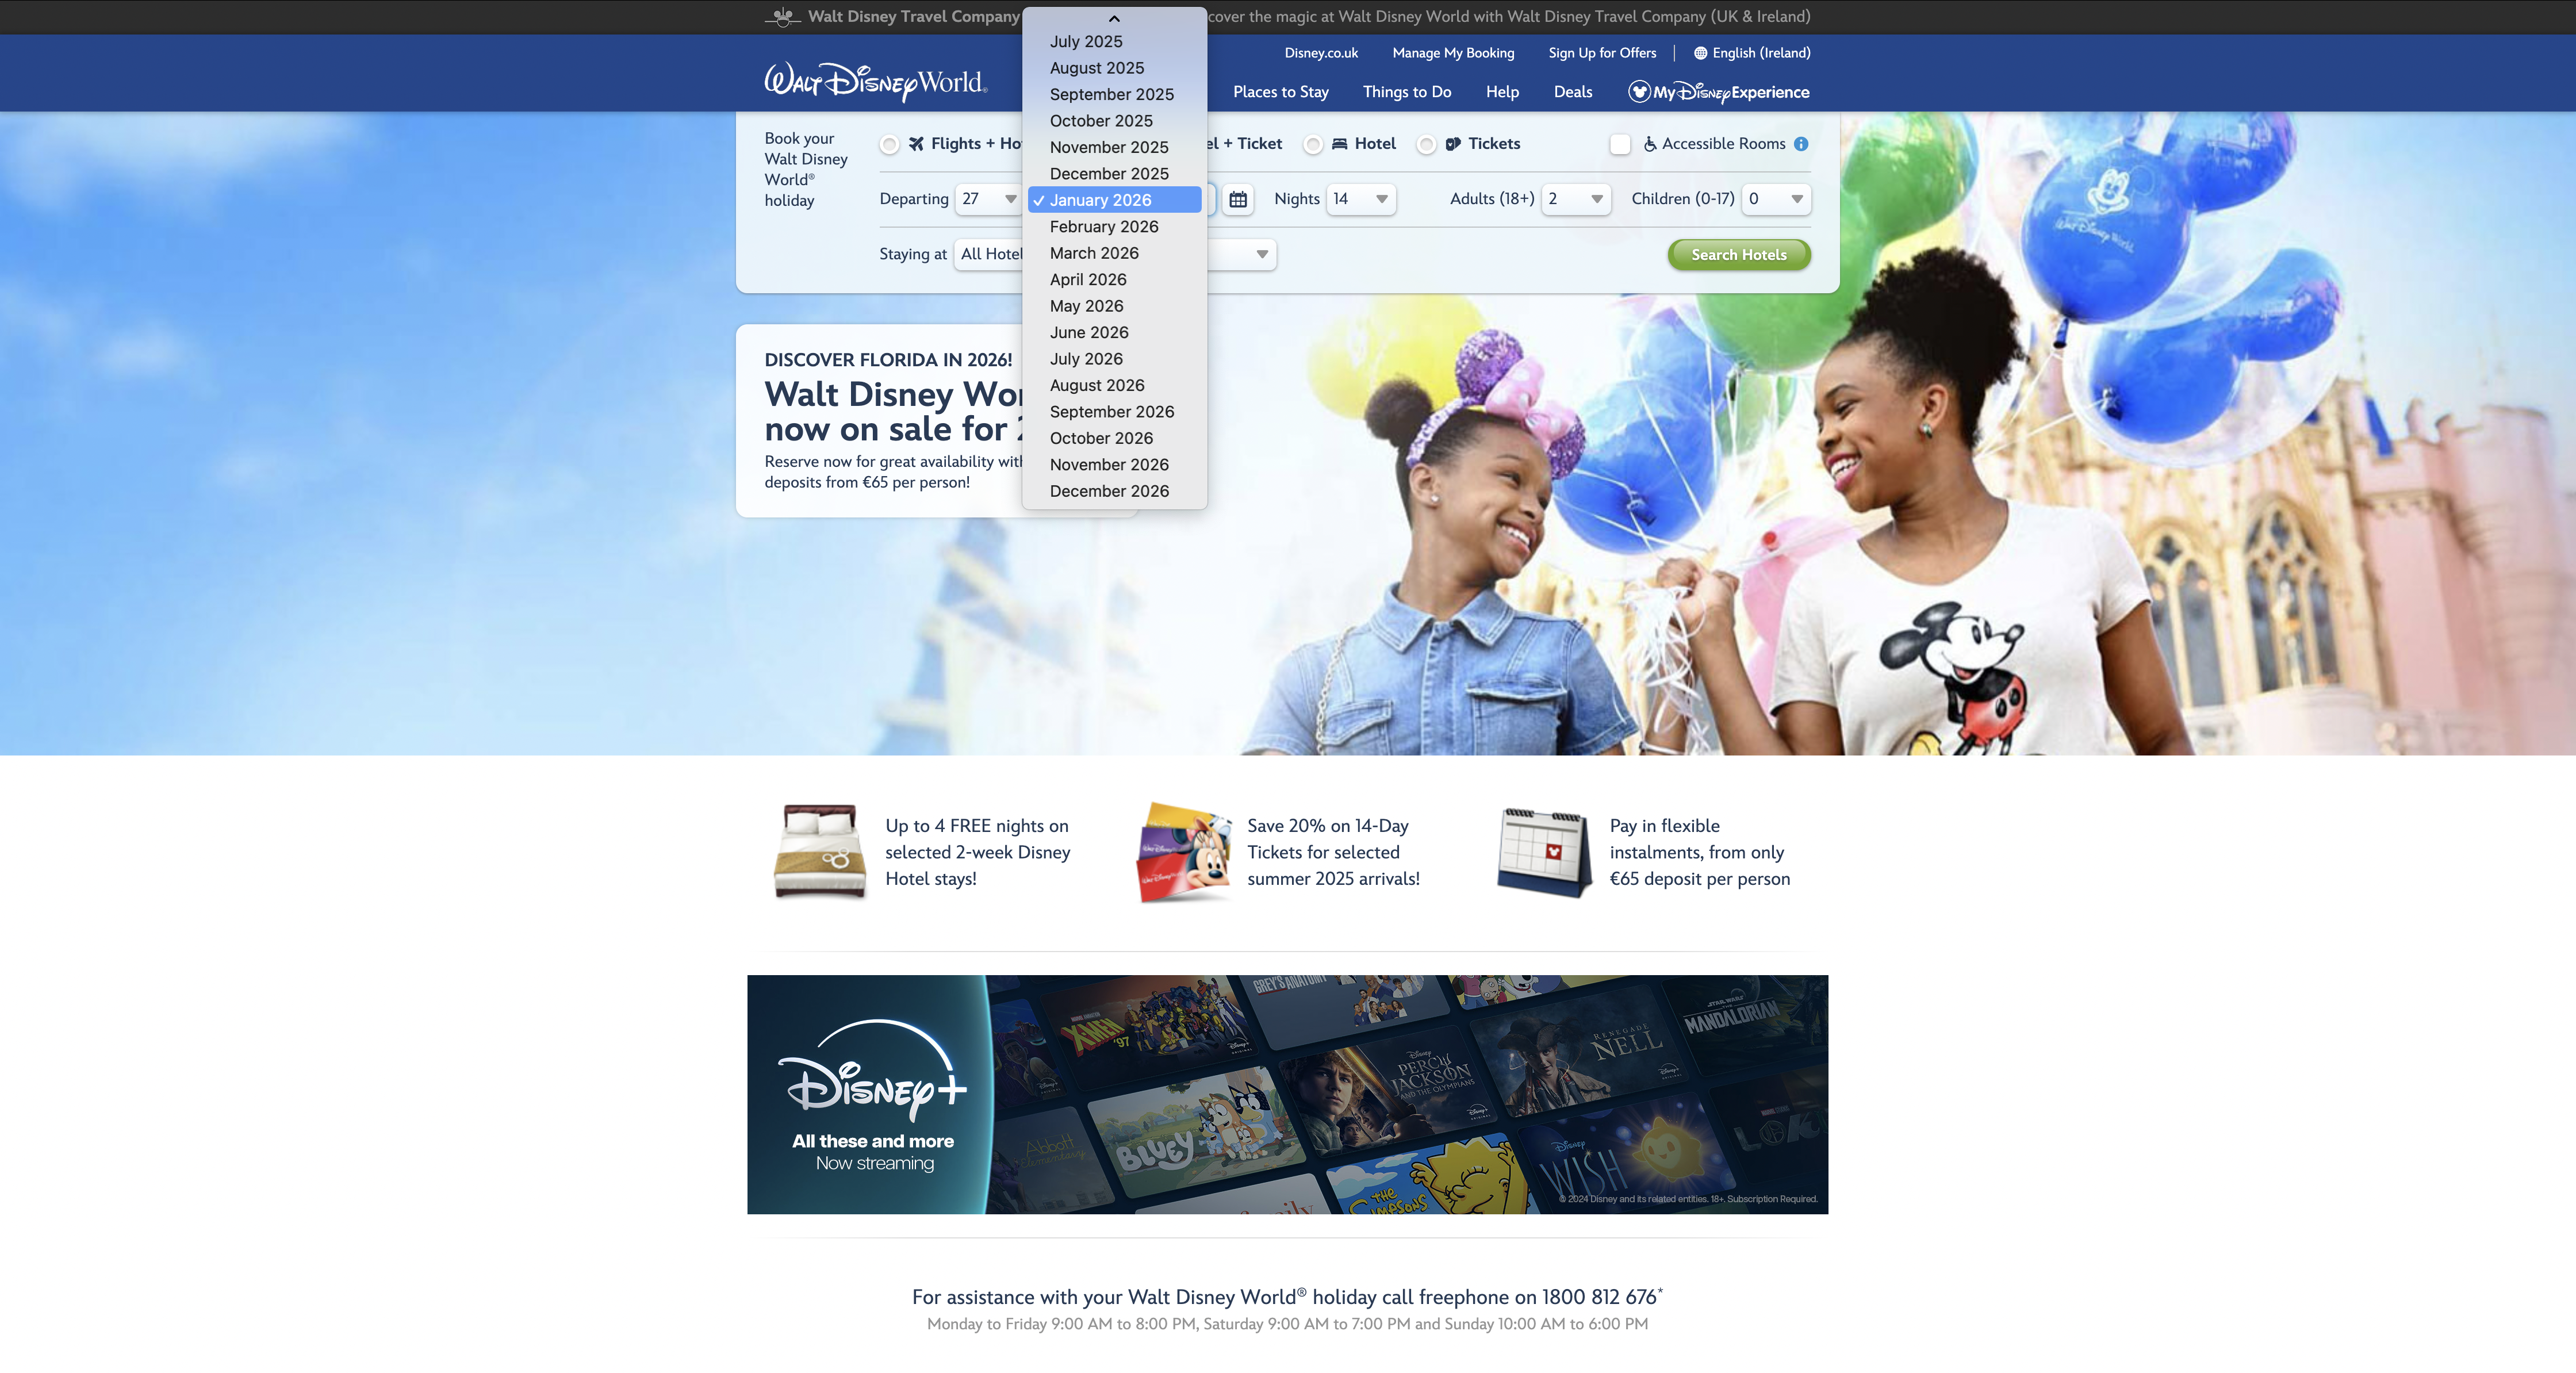Open the Deals menu
The image size is (2576, 1373).
coord(1573,92)
